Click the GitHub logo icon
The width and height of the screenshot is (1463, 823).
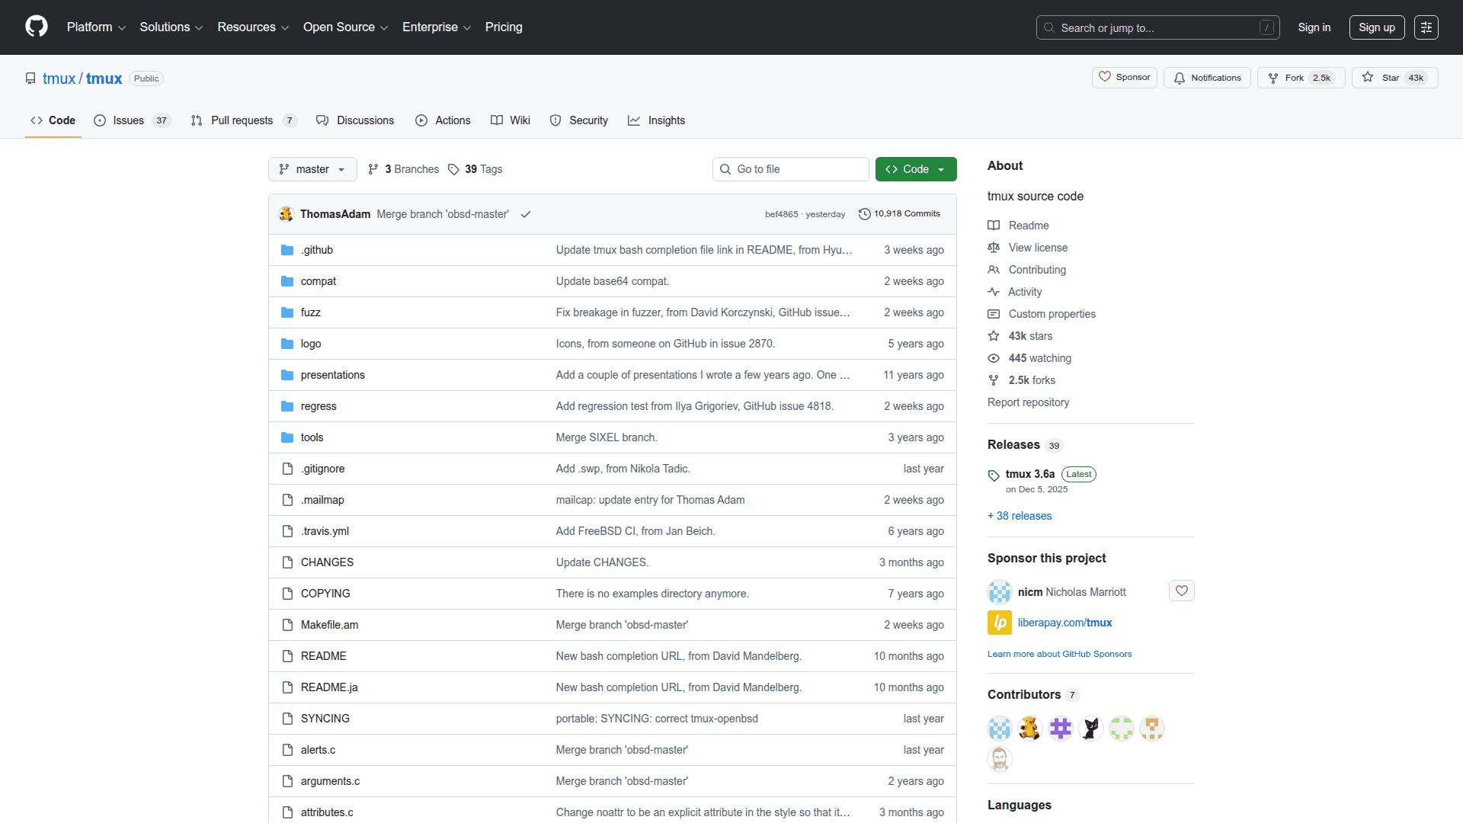pyautogui.click(x=37, y=27)
